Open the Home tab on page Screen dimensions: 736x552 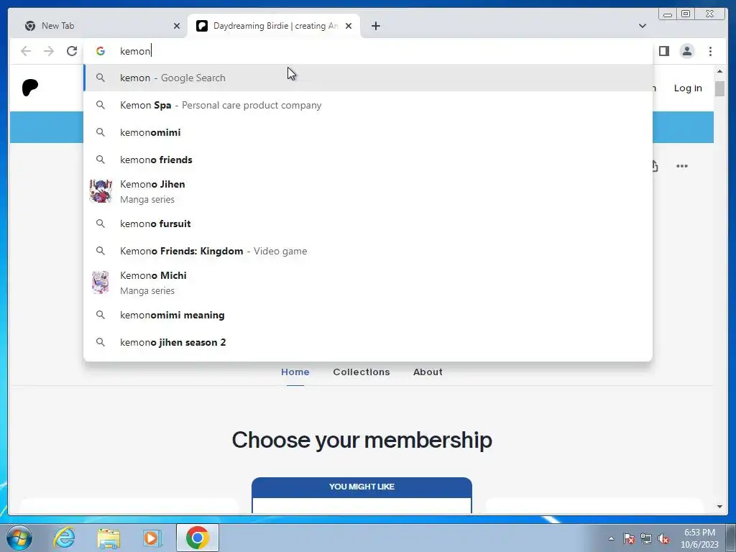[x=295, y=372]
